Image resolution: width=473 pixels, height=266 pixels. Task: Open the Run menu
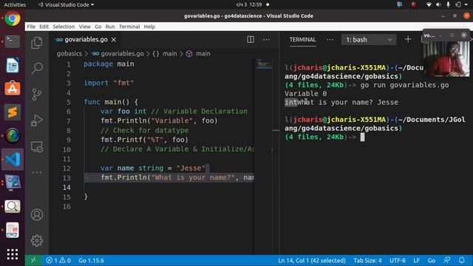[x=110, y=27]
